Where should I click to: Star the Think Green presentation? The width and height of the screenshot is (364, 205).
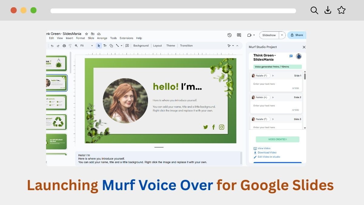pyautogui.click(x=86, y=34)
